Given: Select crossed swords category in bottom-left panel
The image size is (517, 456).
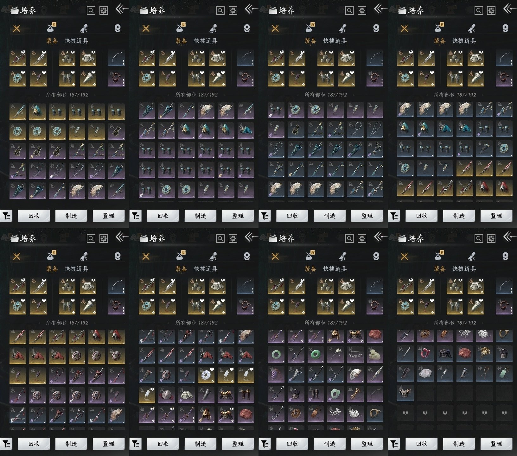Looking at the screenshot, I should click(16, 256).
